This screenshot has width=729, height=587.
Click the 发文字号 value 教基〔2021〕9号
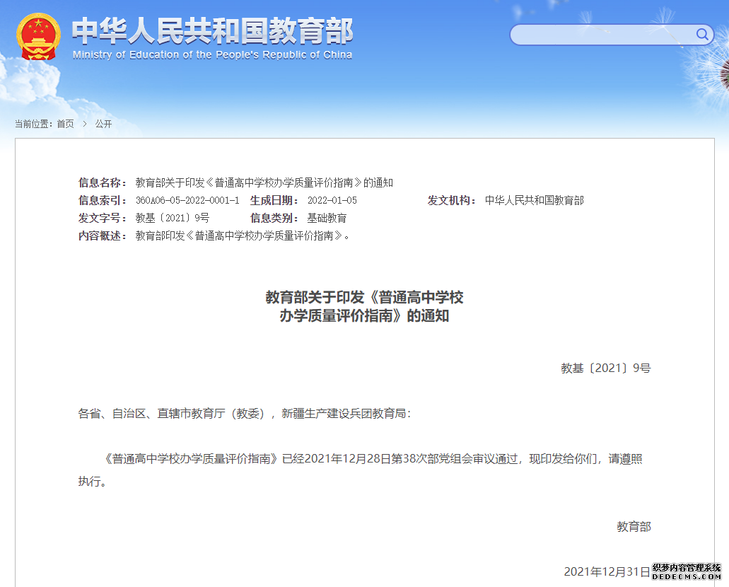click(173, 218)
